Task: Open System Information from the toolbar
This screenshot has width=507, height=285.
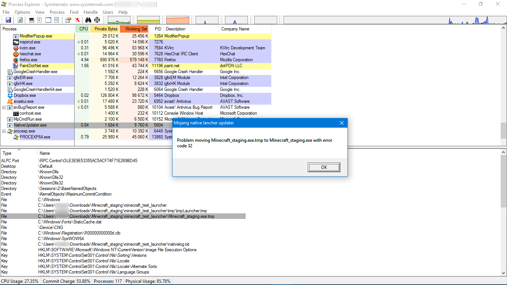Action: 32,20
